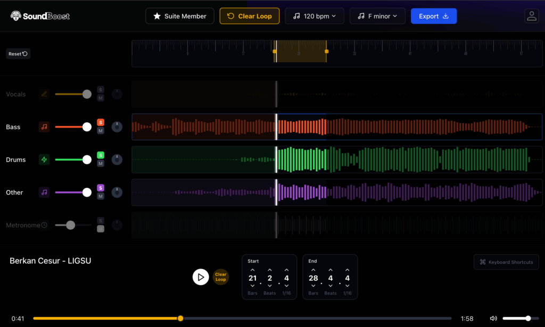Viewport: 545px width, 327px height.
Task: Toggle solo on the Bass track
Action: [x=101, y=123]
